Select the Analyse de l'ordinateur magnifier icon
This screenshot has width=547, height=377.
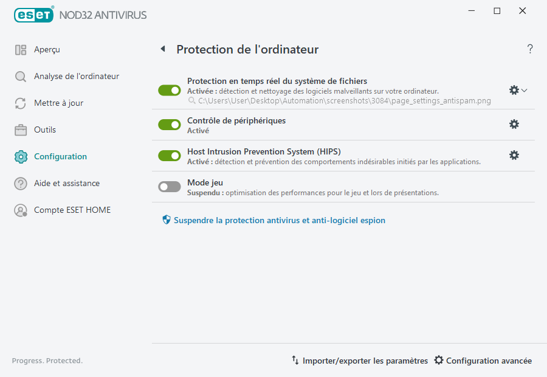pos(20,76)
